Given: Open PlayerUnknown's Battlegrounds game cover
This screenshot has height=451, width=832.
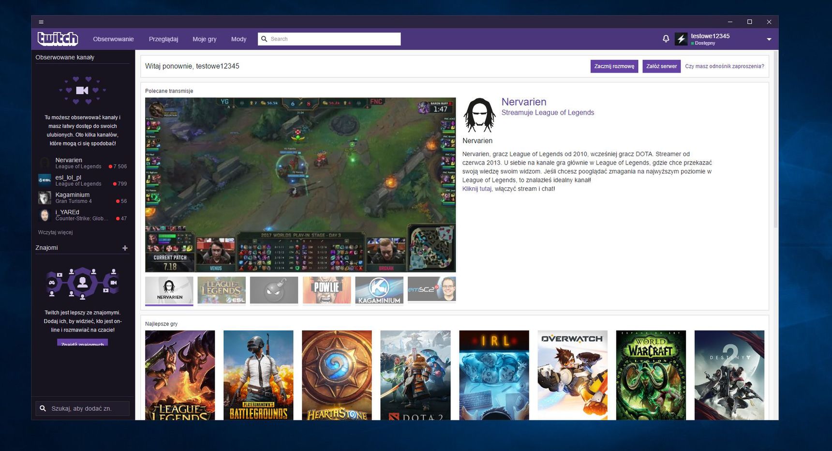Looking at the screenshot, I should coord(258,375).
